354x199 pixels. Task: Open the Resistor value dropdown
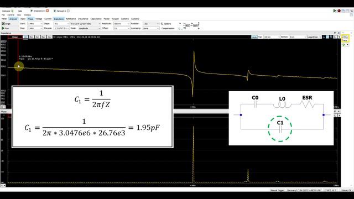coord(151,24)
